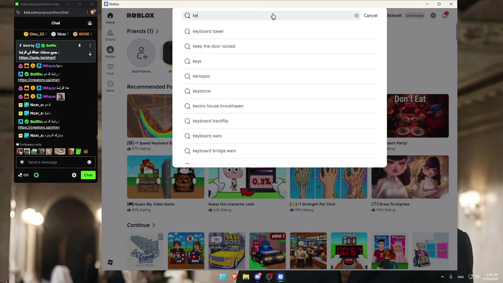Select the 'keyboard bridge wars' suggestion
Image resolution: width=503 pixels, height=283 pixels.
click(x=279, y=151)
